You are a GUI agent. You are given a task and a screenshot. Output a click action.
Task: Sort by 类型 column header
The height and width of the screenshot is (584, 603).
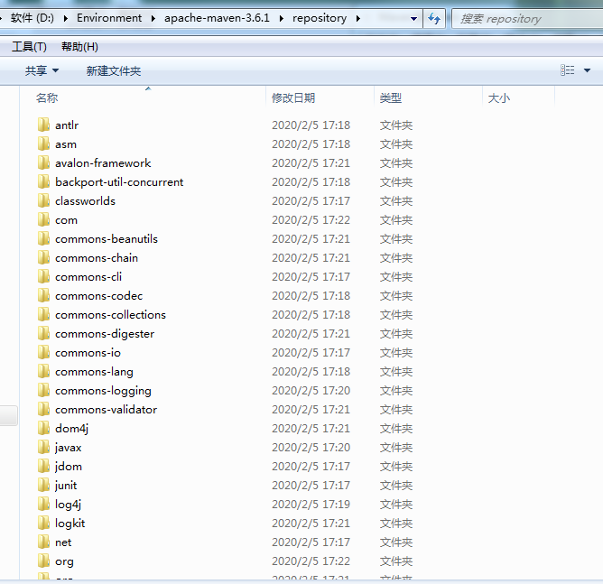[x=390, y=98]
